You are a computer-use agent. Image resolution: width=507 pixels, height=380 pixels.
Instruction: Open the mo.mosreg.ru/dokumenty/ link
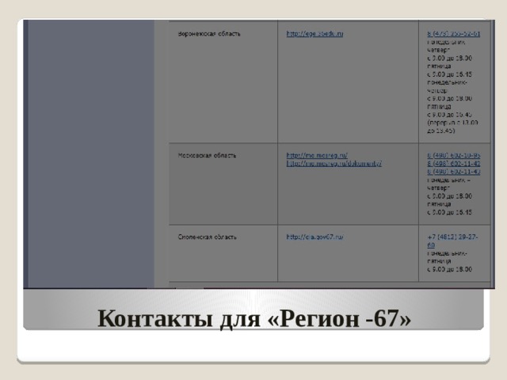(334, 164)
